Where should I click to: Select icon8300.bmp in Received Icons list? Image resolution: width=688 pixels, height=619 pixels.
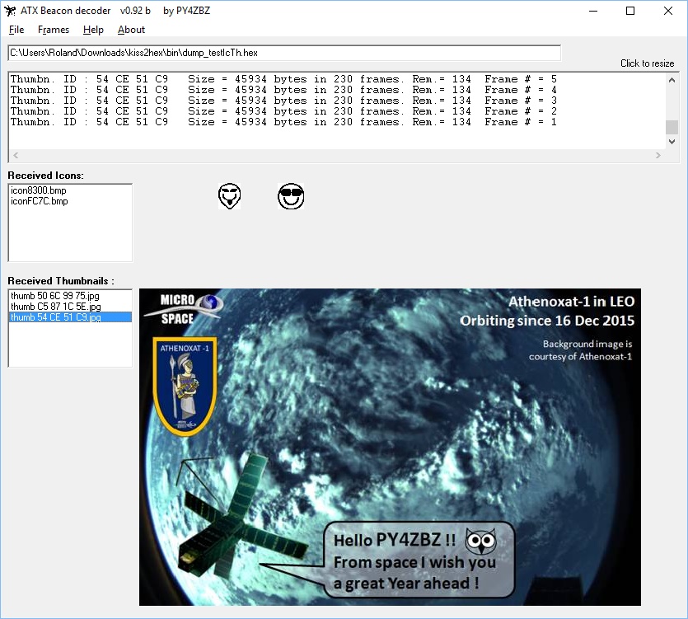point(38,190)
